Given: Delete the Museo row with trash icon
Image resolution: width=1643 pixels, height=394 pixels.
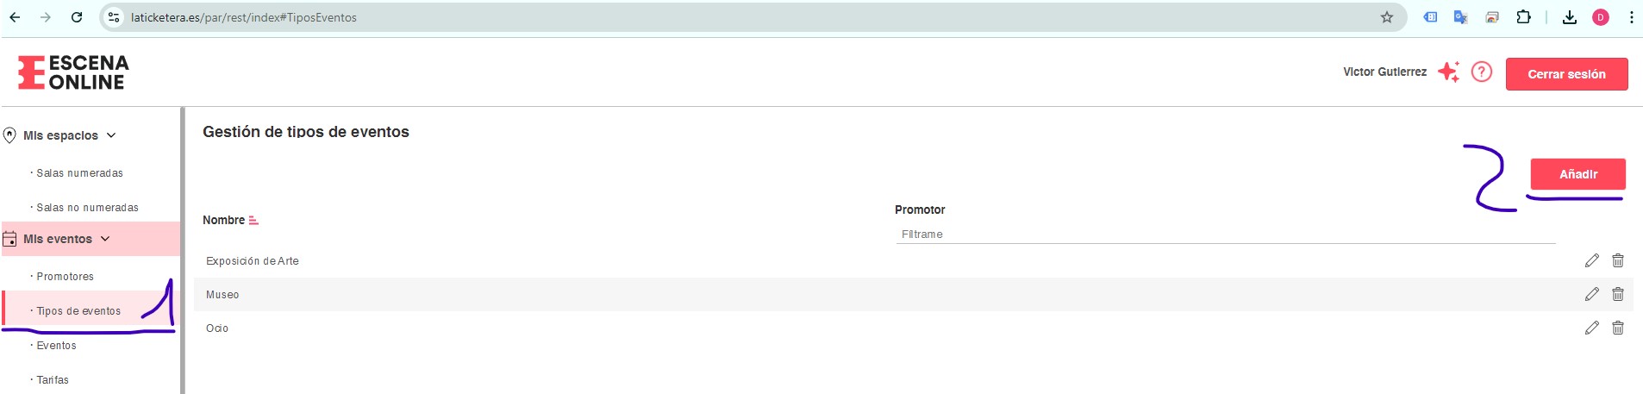Looking at the screenshot, I should [x=1618, y=294].
